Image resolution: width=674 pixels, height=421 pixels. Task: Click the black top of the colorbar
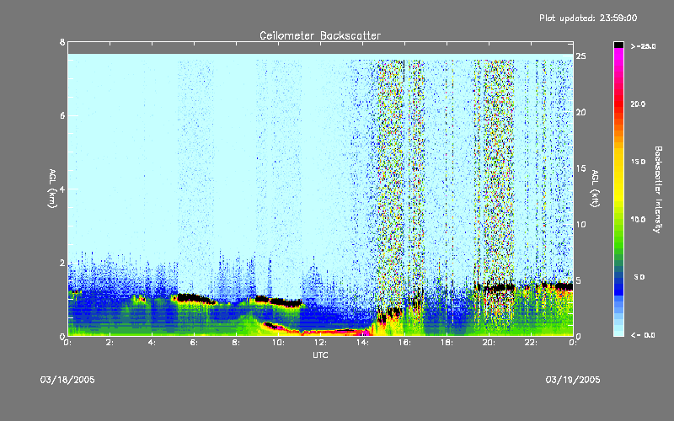(618, 45)
